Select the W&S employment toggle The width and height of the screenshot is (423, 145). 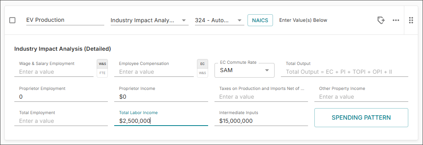[x=102, y=64]
